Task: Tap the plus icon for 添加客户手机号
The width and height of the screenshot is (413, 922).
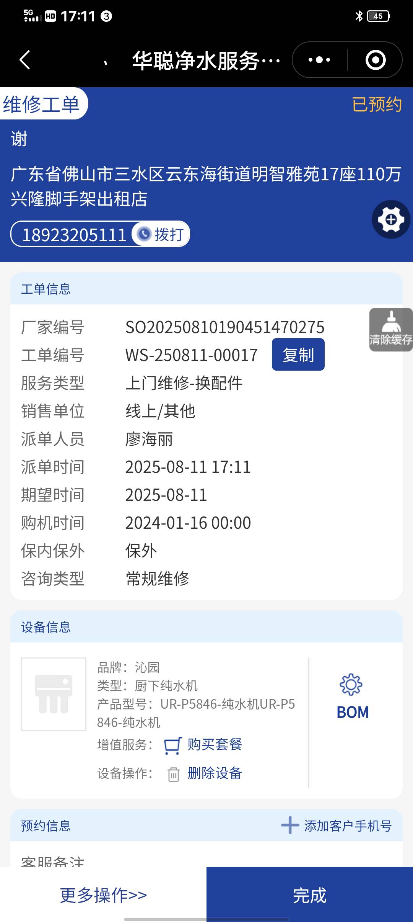Action: (x=290, y=825)
